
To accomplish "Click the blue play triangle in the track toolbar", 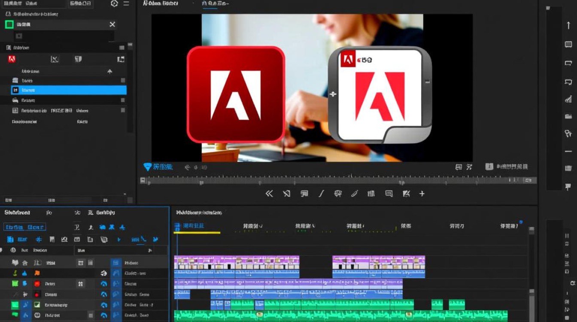I will pyautogui.click(x=119, y=240).
